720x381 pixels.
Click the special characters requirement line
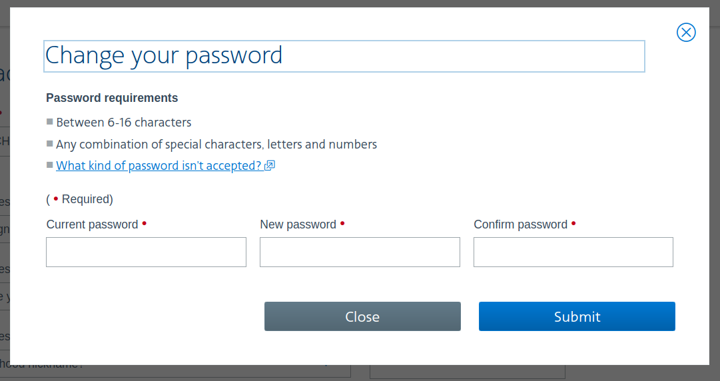click(216, 145)
